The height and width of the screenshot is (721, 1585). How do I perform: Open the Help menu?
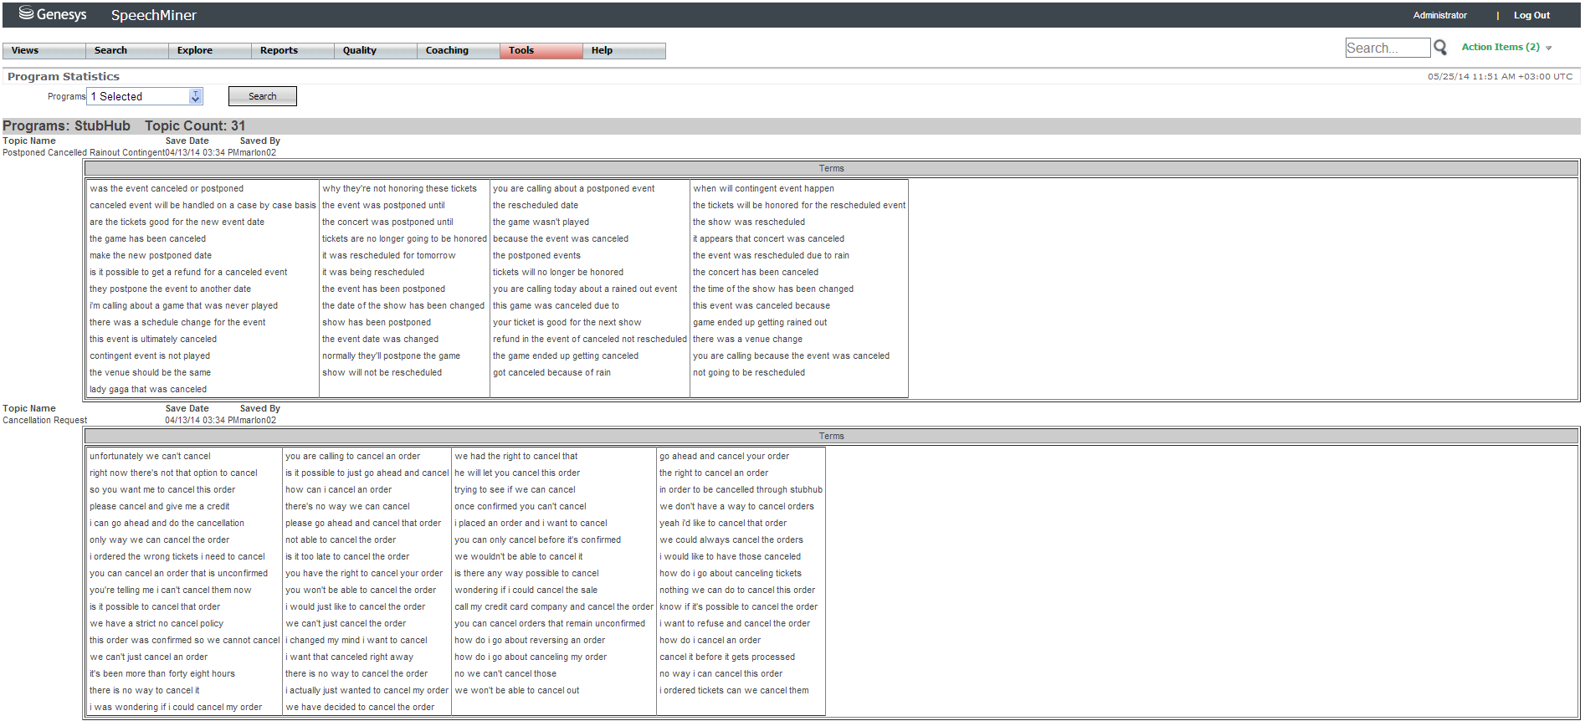(x=602, y=51)
